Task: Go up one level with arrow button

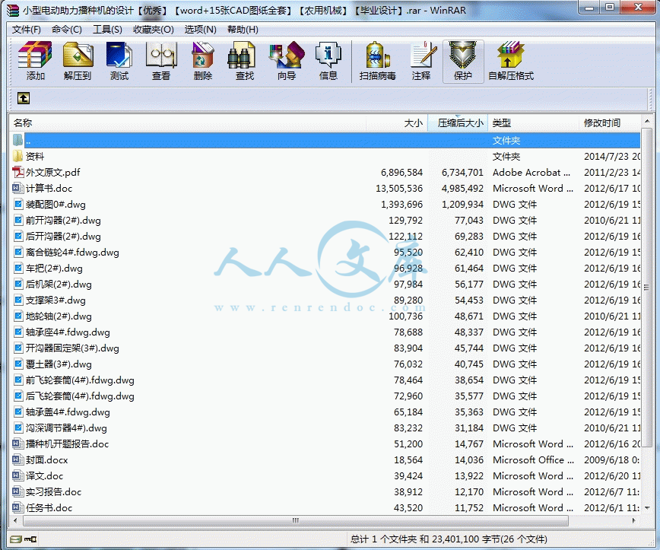Action: (x=24, y=98)
